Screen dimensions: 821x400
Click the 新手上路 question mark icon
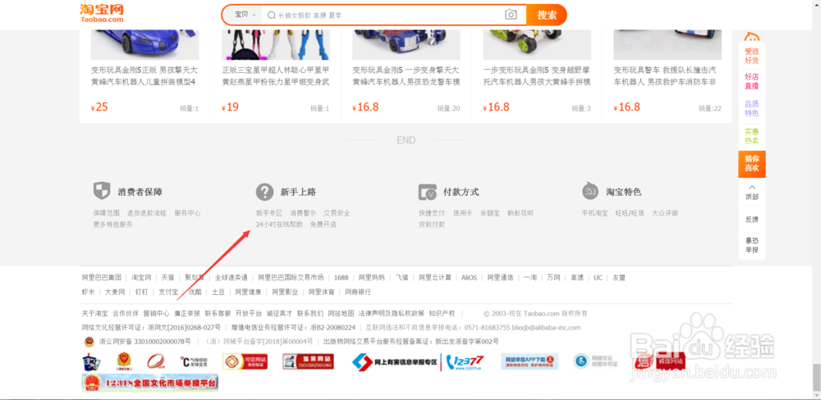(264, 192)
